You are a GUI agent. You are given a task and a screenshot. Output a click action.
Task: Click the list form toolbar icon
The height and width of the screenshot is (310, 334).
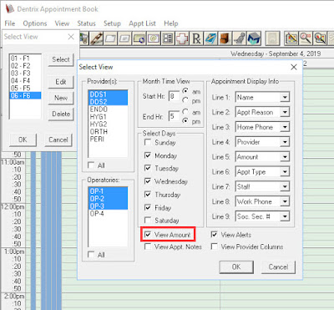click(168, 38)
